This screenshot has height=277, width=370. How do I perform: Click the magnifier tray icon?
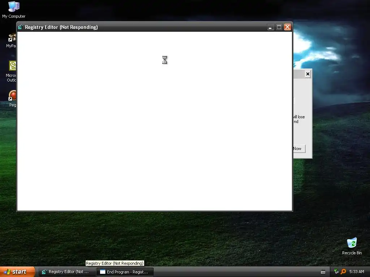pos(343,272)
